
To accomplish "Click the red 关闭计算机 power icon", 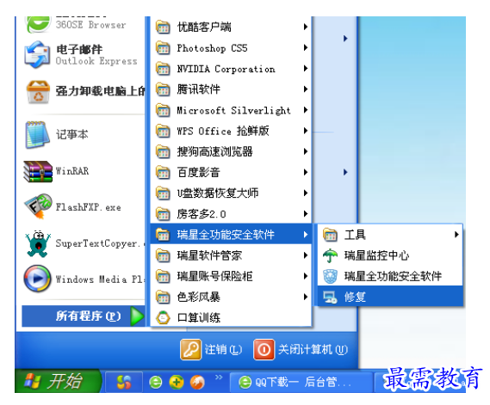I will 264,349.
